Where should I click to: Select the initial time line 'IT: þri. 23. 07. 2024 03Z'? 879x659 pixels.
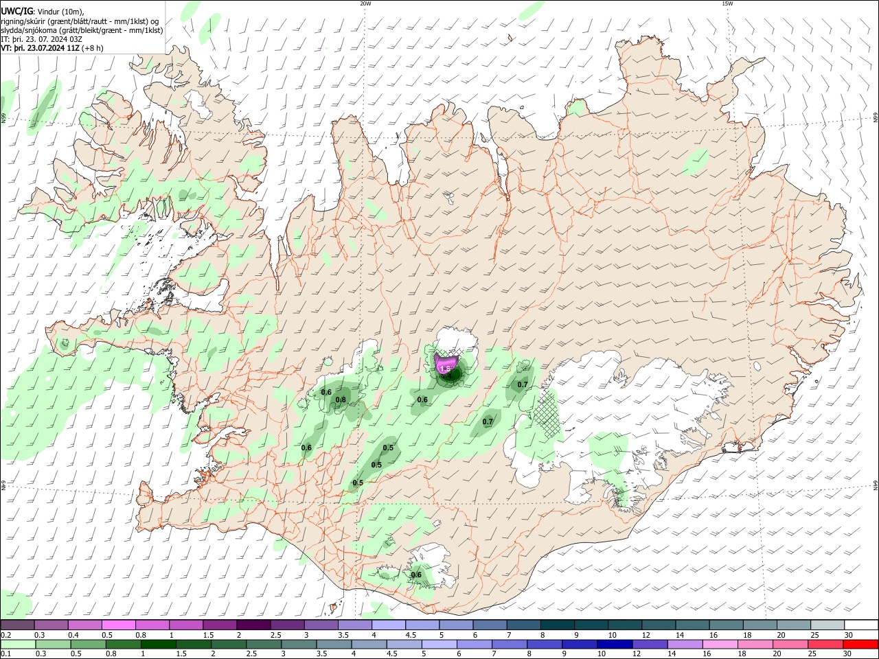tap(42, 39)
